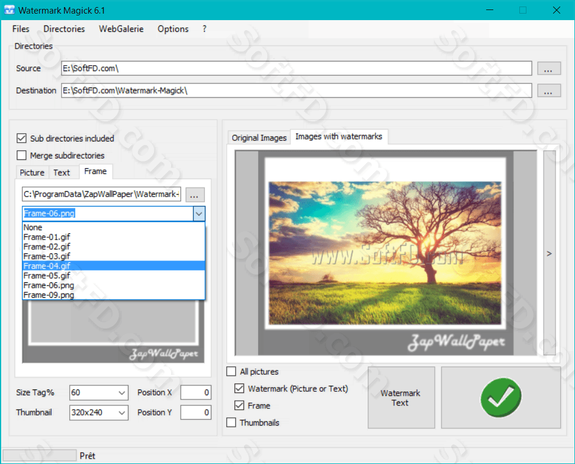575x464 pixels.
Task: Select highlighted Frame-04.gif entry
Action: (x=114, y=266)
